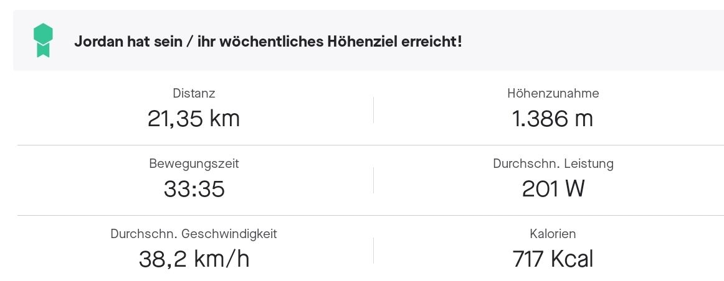
Task: Click the 1.386 m elevation value
Action: pos(553,118)
